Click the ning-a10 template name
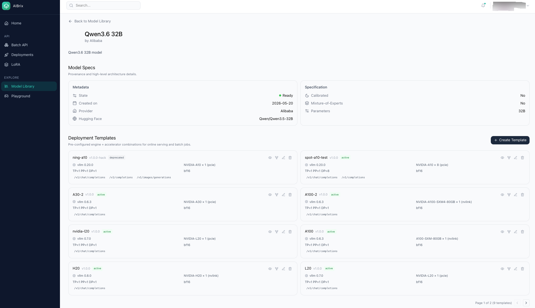535x308 pixels. click(x=80, y=158)
